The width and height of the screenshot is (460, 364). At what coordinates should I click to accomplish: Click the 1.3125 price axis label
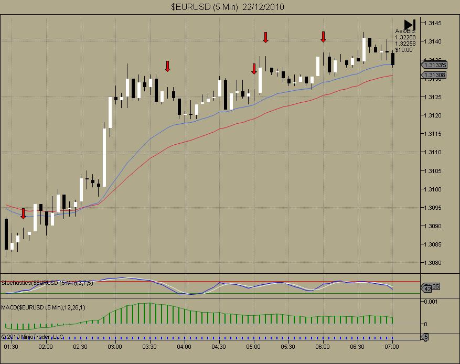click(433, 97)
